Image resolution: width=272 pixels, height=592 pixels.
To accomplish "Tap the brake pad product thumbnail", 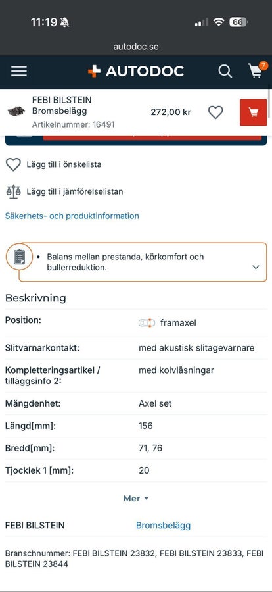I will tap(16, 111).
